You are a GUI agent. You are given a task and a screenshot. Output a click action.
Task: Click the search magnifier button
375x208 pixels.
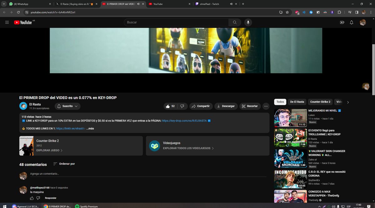(235, 22)
